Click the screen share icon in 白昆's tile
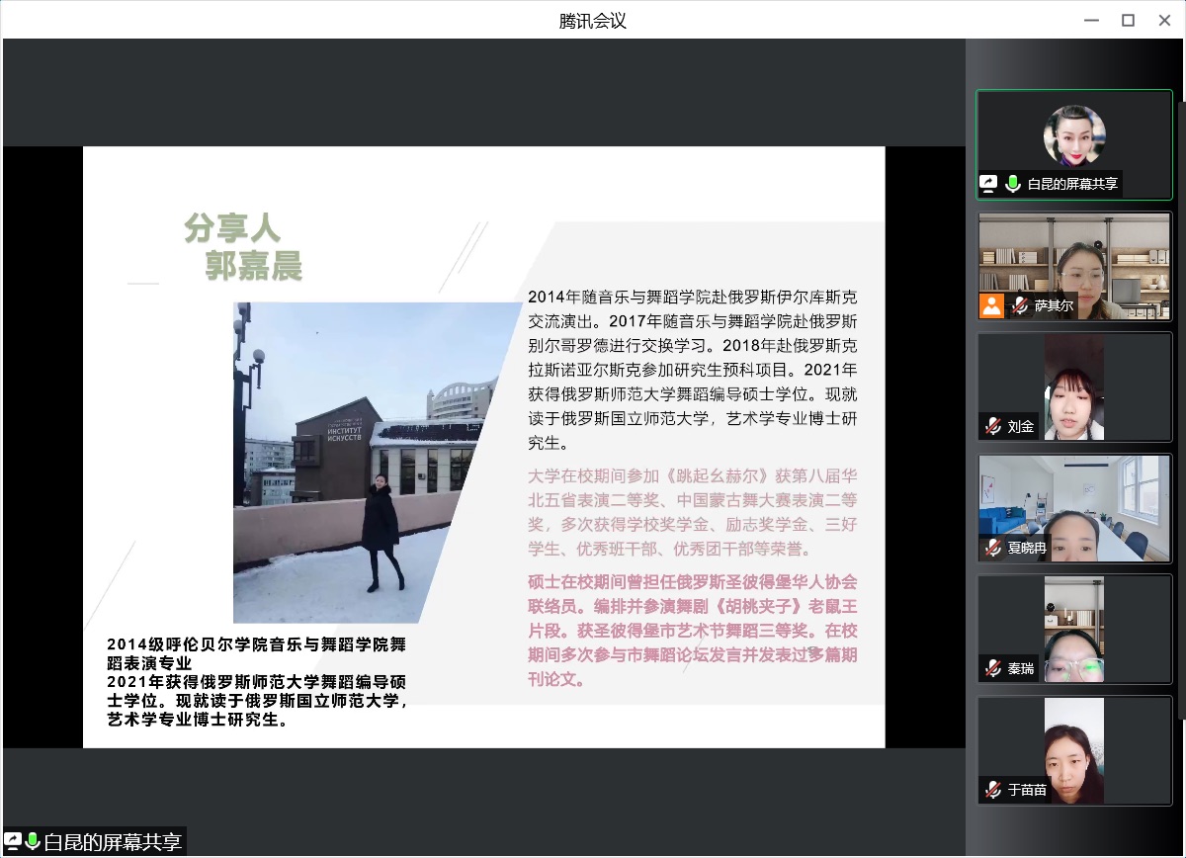This screenshot has width=1186, height=858. click(988, 184)
